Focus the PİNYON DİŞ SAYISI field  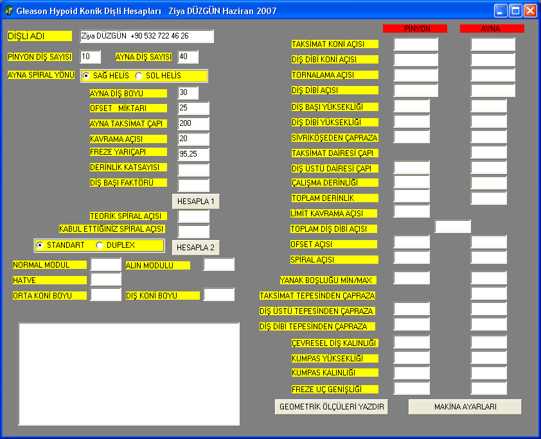pos(90,57)
